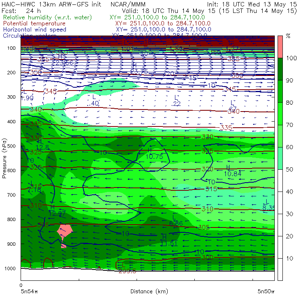Screen dimensions: 299x299
Task: Click the wind minimum label 'L 6.86'
Action: point(176,221)
